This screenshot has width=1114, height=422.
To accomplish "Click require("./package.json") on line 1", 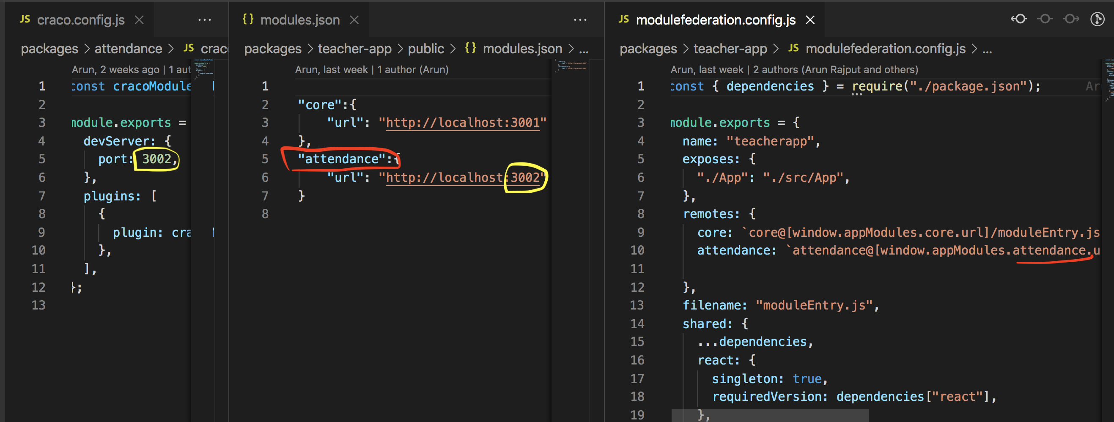I will point(946,87).
